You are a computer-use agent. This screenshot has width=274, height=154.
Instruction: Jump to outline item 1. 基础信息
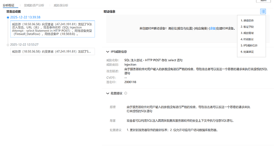247,21
